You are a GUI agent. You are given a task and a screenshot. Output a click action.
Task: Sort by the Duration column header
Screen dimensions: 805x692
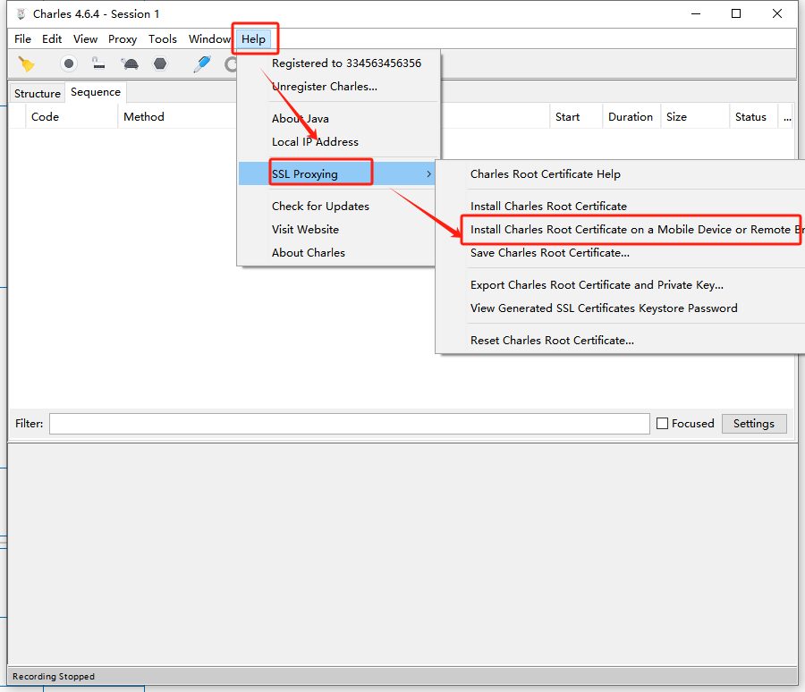click(x=631, y=117)
